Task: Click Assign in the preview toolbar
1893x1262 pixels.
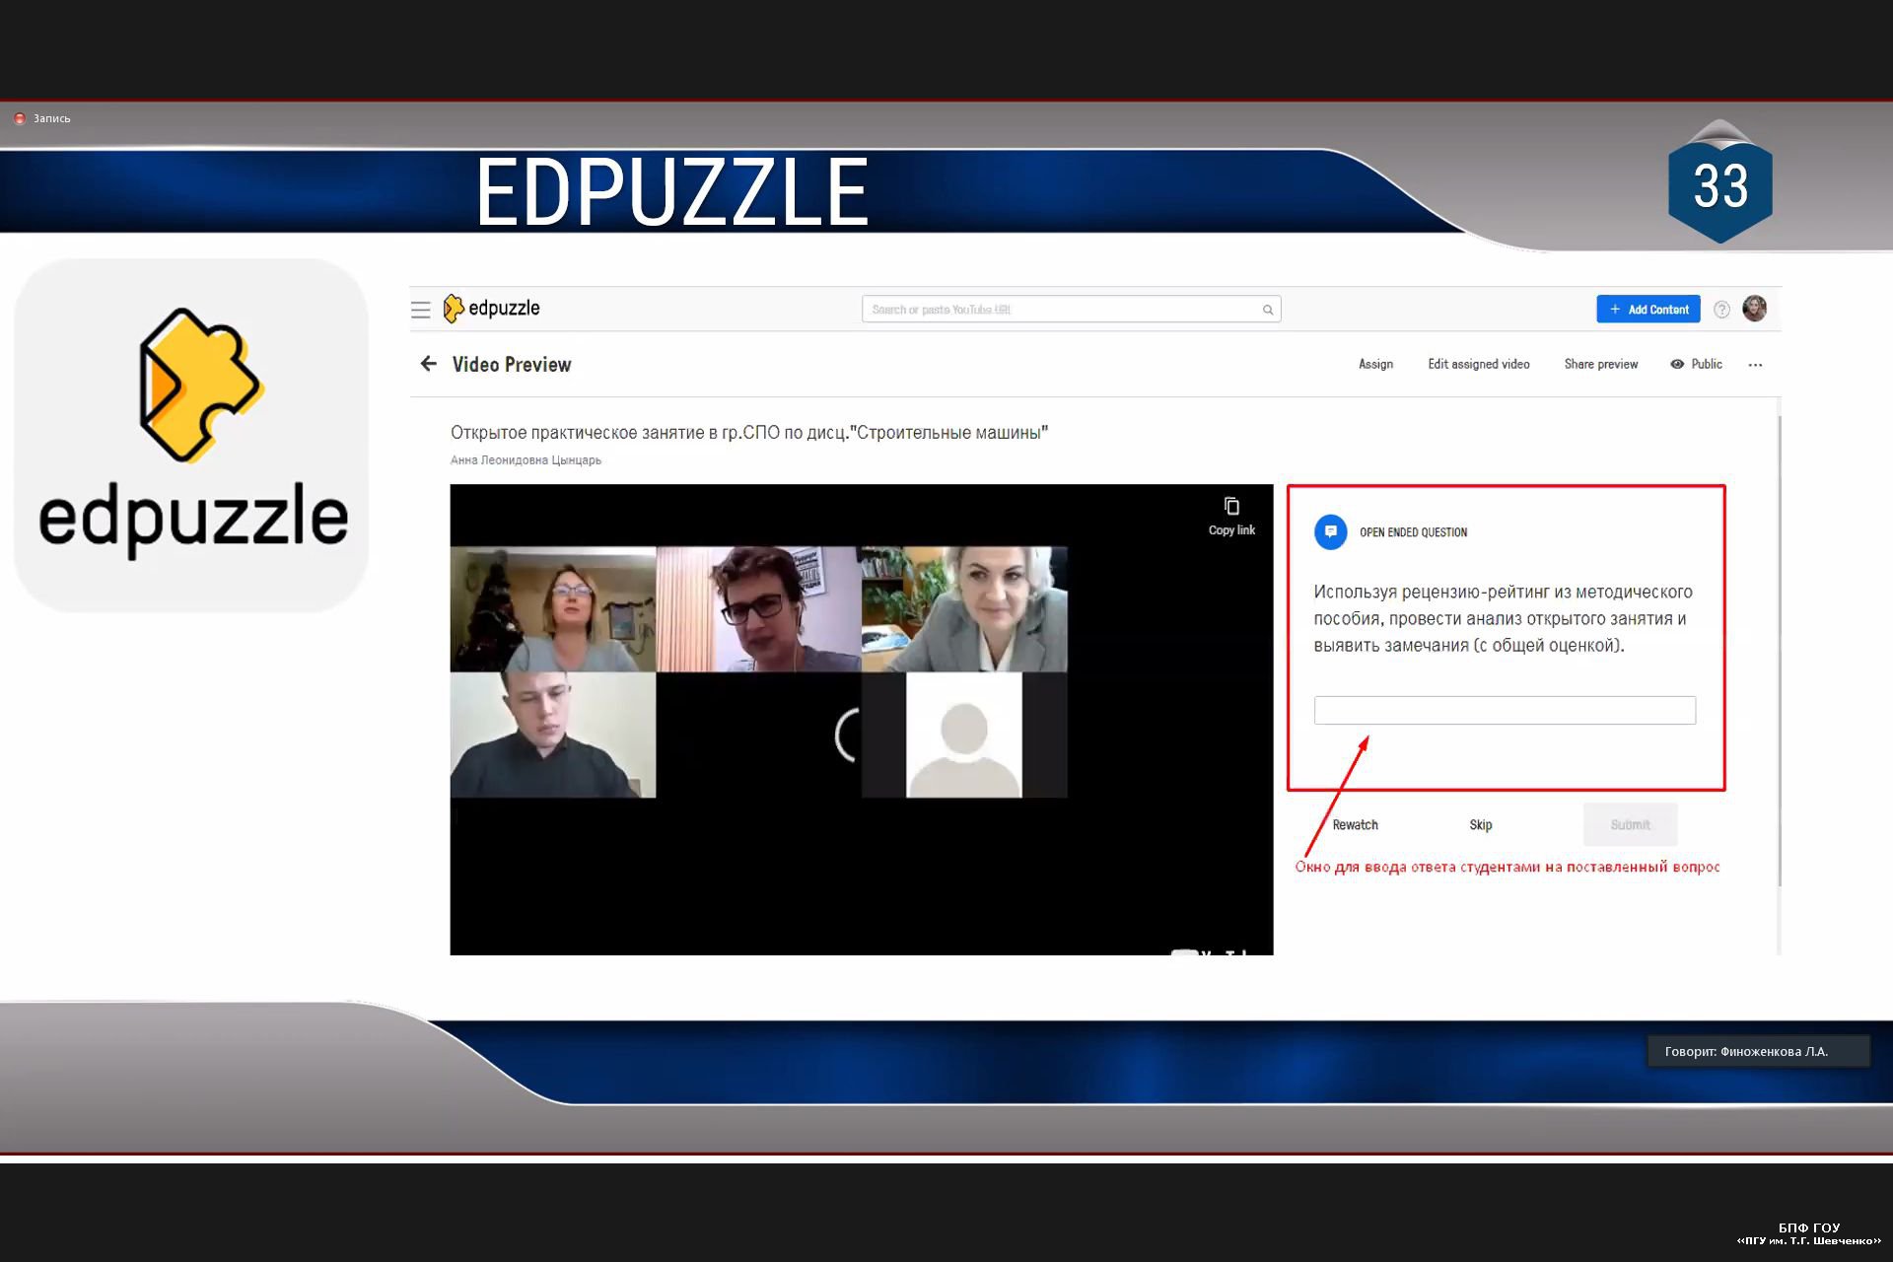Action: (x=1375, y=364)
